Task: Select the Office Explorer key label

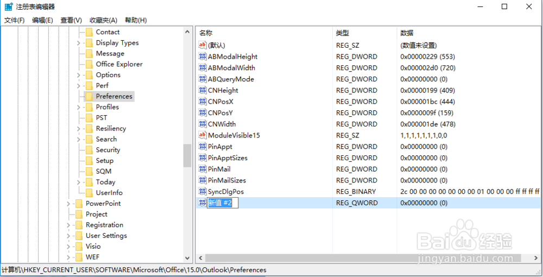Action: [x=119, y=64]
